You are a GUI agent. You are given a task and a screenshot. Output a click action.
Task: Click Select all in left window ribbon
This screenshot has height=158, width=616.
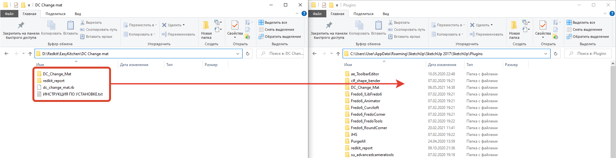(273, 22)
